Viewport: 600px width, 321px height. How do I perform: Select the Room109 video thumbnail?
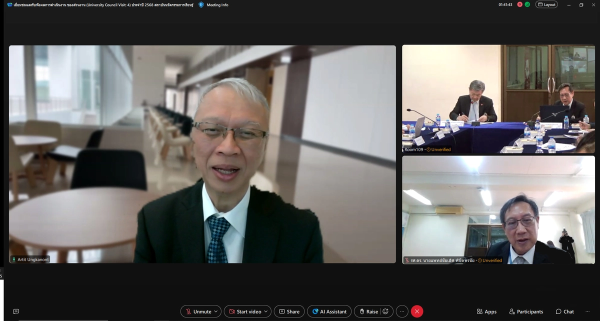coord(498,98)
